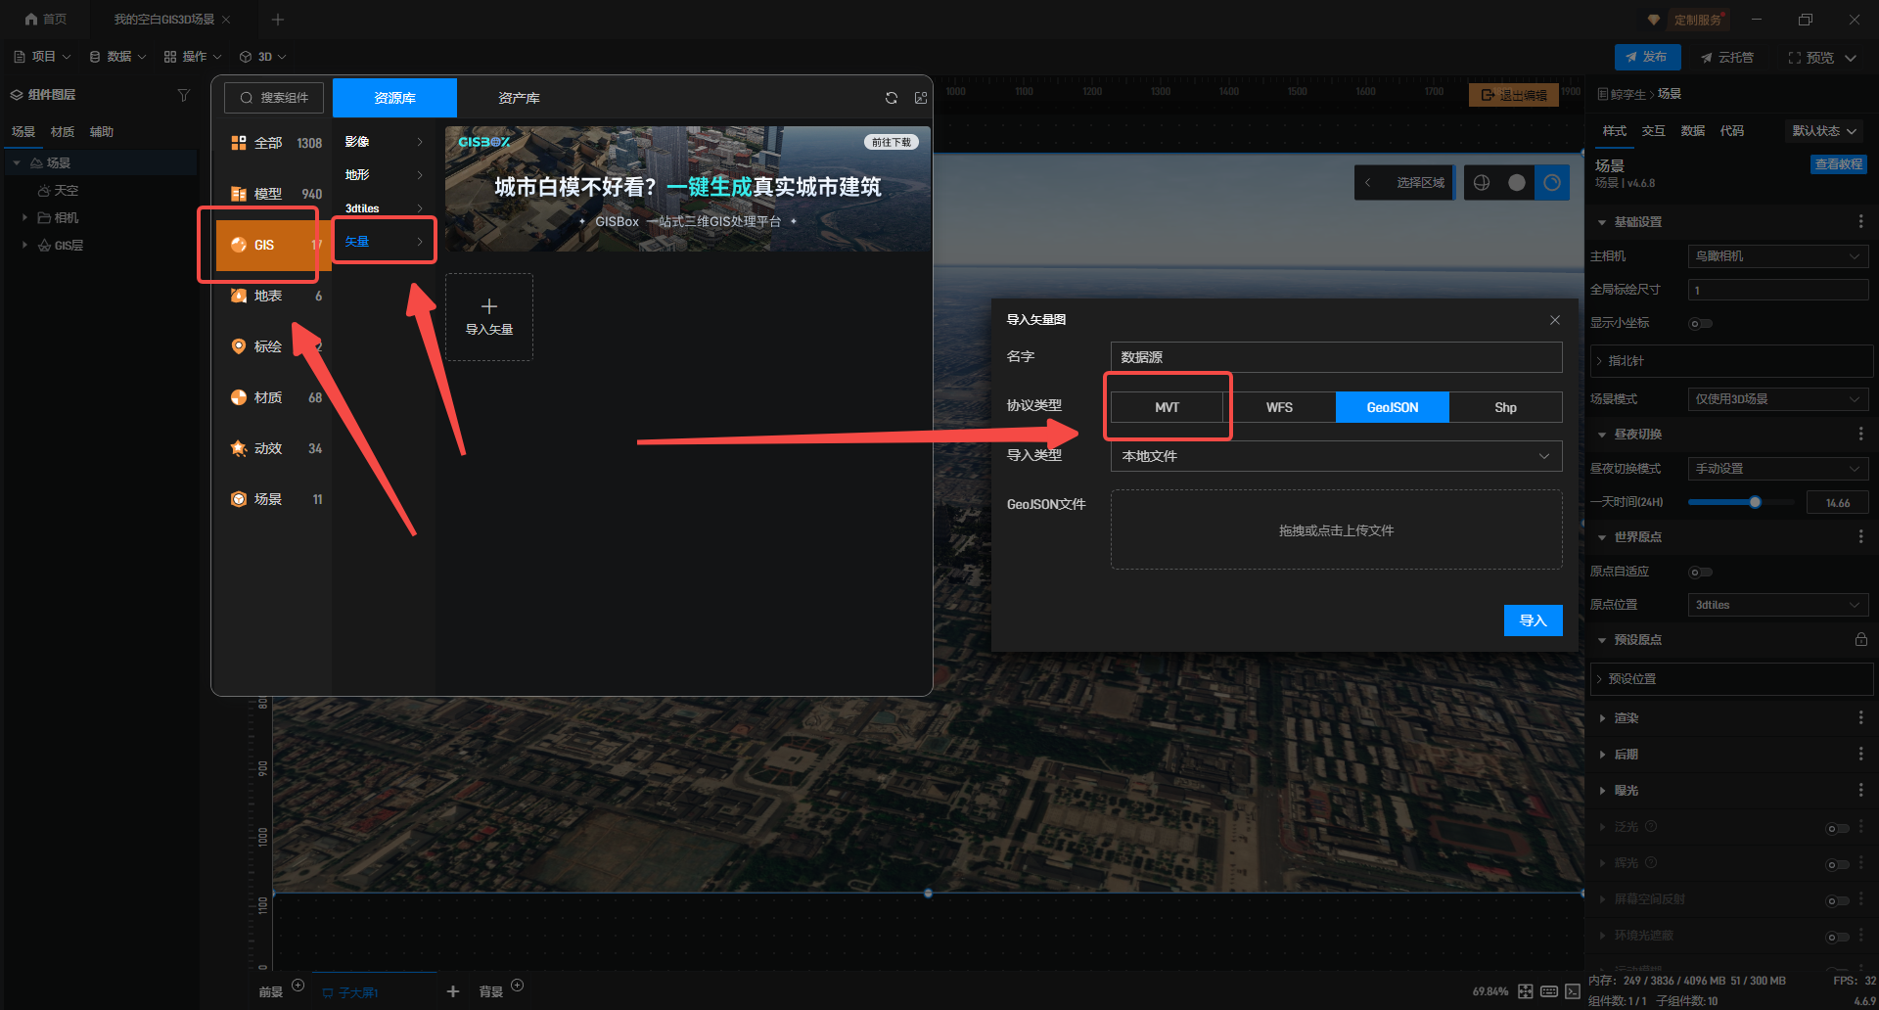The height and width of the screenshot is (1010, 1879).
Task: Click the 一天时间 slider handle
Action: (x=1755, y=502)
